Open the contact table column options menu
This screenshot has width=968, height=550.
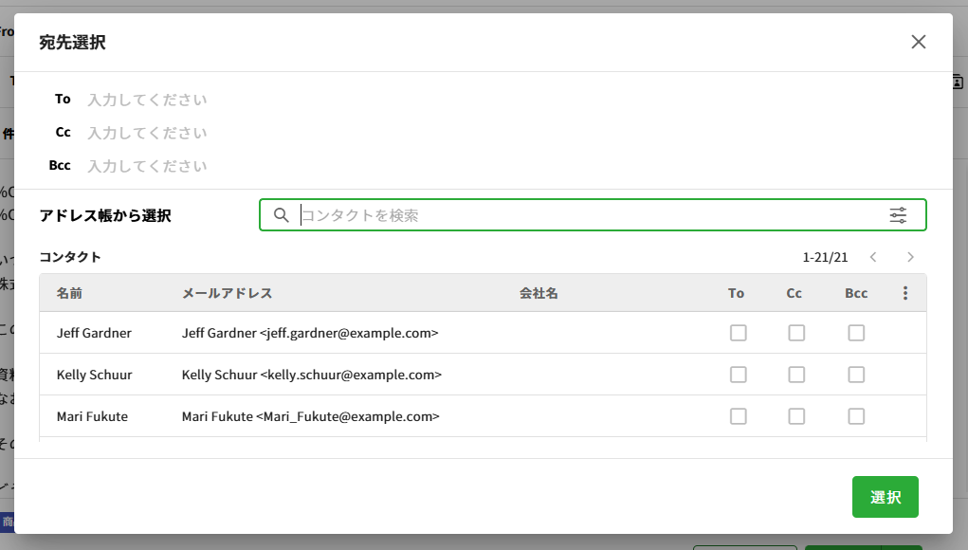click(x=905, y=294)
